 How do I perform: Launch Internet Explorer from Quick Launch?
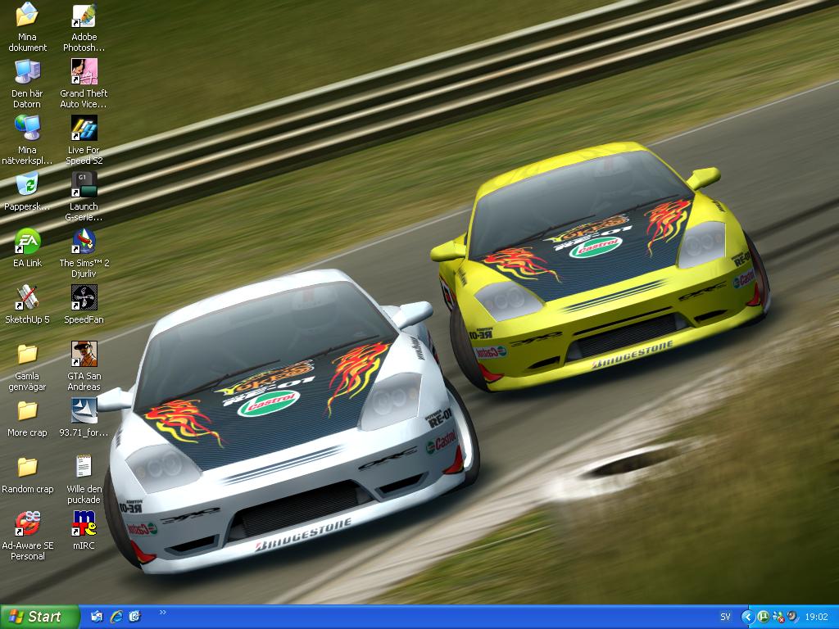point(116,617)
